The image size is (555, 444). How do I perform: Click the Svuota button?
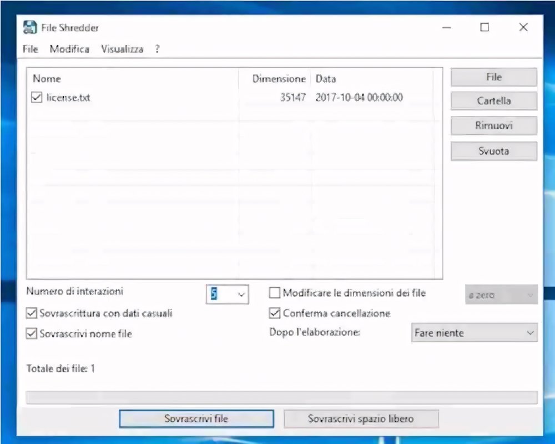coord(494,151)
